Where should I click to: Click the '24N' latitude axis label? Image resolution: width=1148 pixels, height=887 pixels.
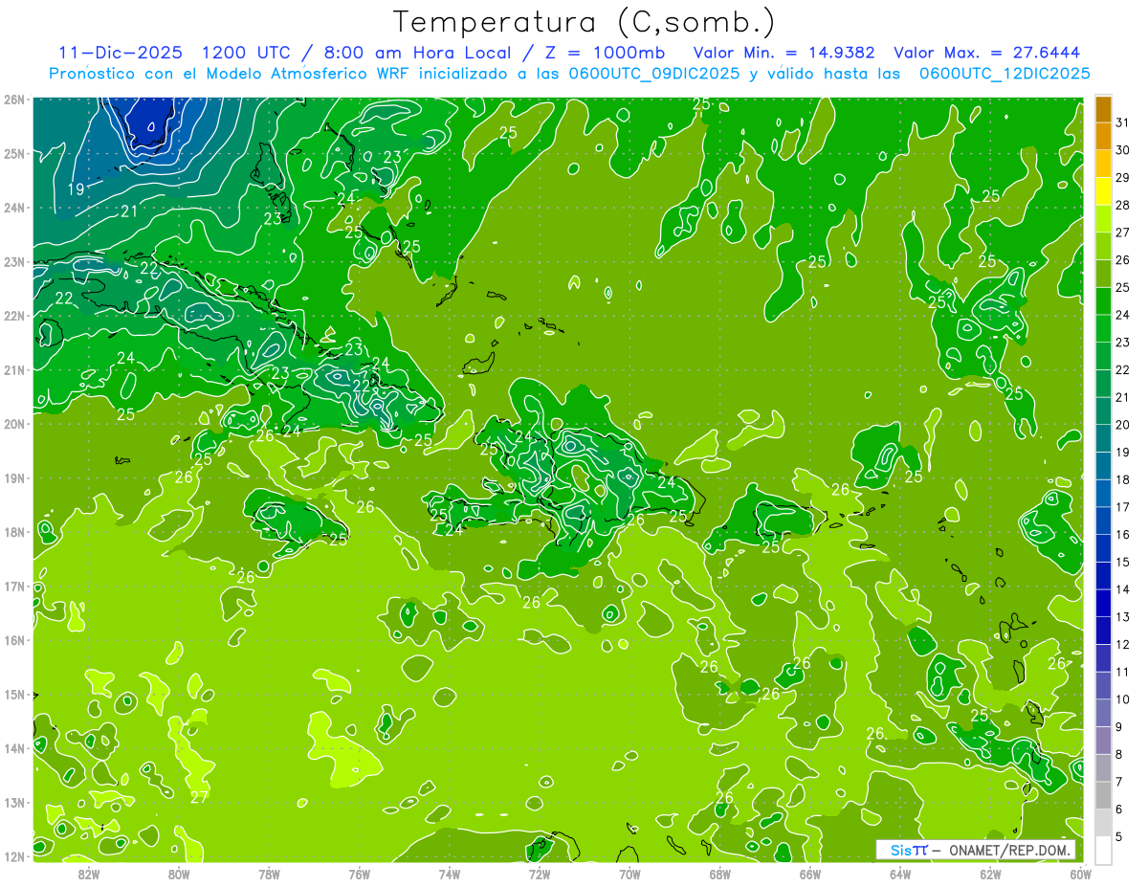(15, 208)
